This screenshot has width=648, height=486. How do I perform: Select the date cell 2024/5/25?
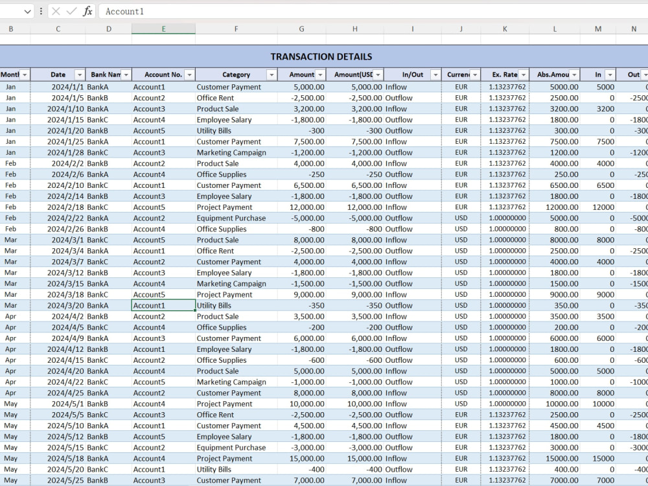coord(58,480)
